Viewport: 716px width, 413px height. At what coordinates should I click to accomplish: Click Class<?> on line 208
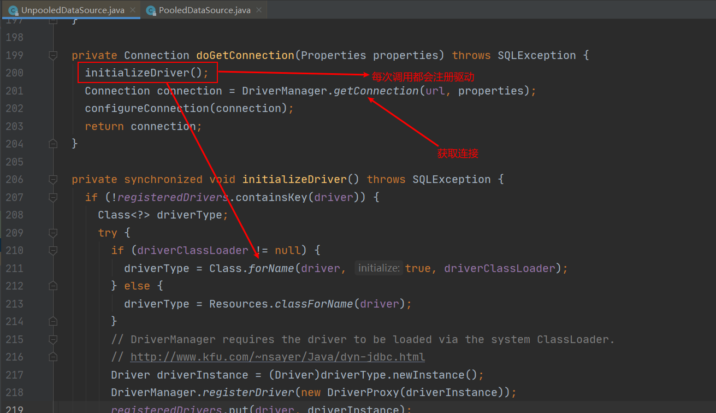tap(124, 215)
